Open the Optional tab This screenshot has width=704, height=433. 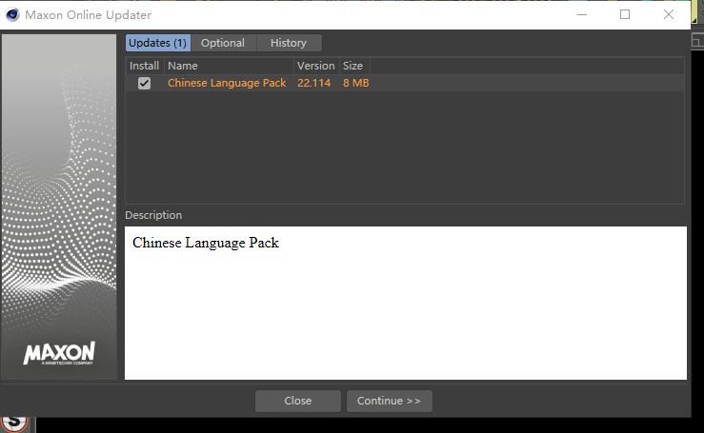click(x=223, y=43)
